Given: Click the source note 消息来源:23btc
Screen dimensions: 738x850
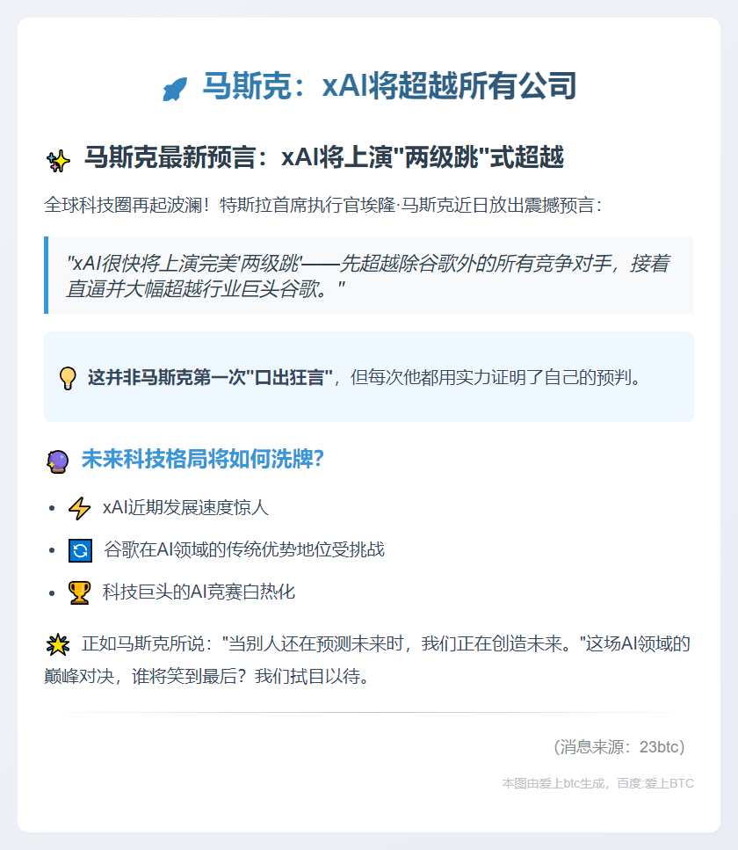Looking at the screenshot, I should pos(619,747).
